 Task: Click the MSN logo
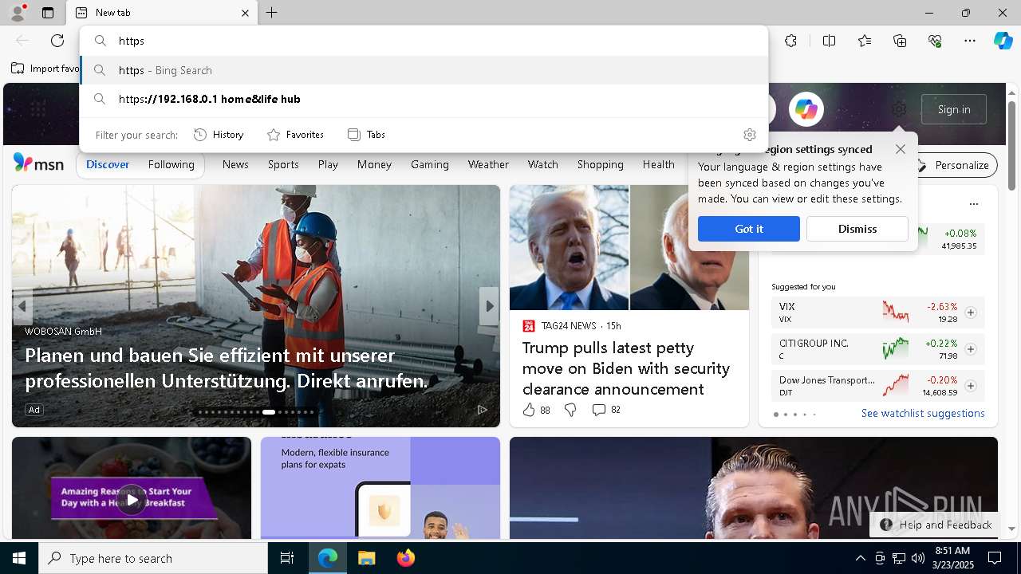[x=38, y=163]
